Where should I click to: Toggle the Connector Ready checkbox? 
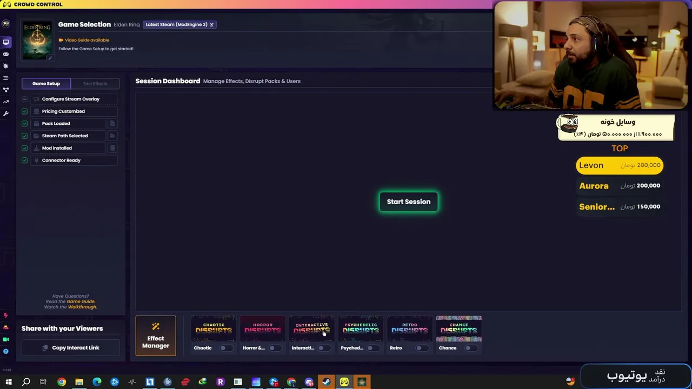24,160
